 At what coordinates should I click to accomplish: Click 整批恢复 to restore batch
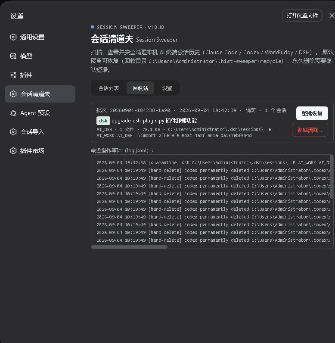[x=312, y=113]
